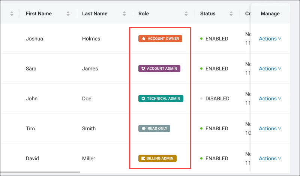The image size is (300, 176).
Task: Click the Status column header
Action: coord(208,13)
